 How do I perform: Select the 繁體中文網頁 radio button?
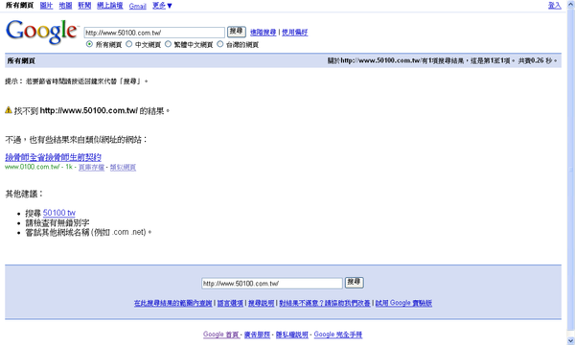tap(168, 44)
